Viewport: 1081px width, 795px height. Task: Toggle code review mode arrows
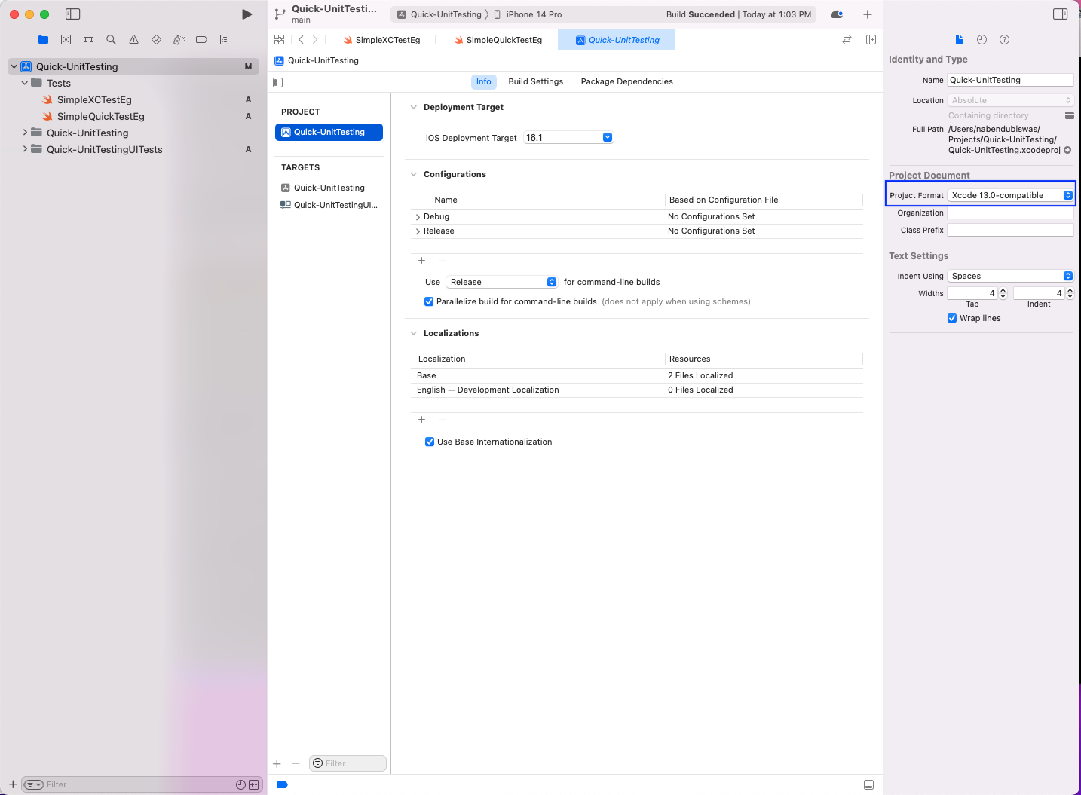(847, 40)
